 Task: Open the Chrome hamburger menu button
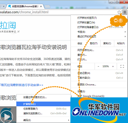pyautogui.click(x=125, y=12)
